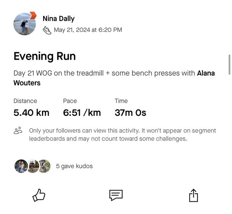
Task: Open Nina Dally's profile photo
Action: click(24, 24)
